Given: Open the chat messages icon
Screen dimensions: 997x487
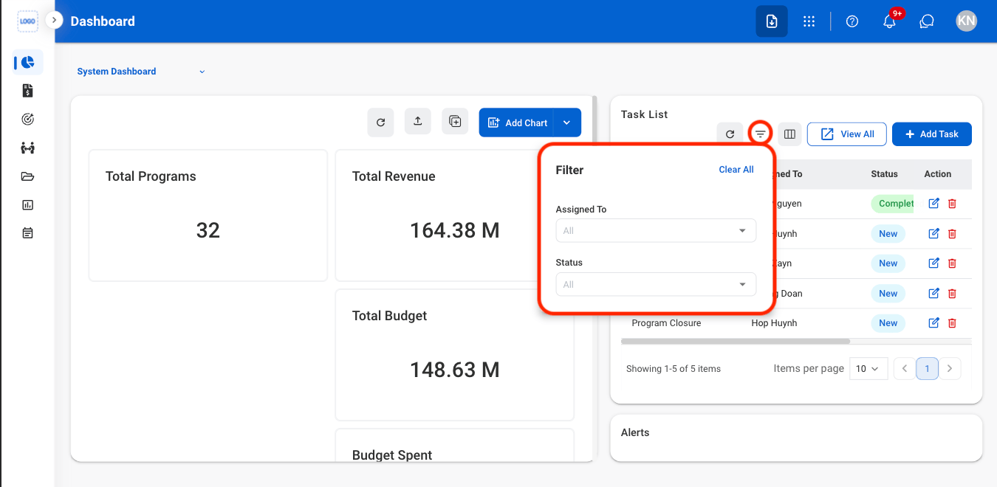Looking at the screenshot, I should coord(927,21).
